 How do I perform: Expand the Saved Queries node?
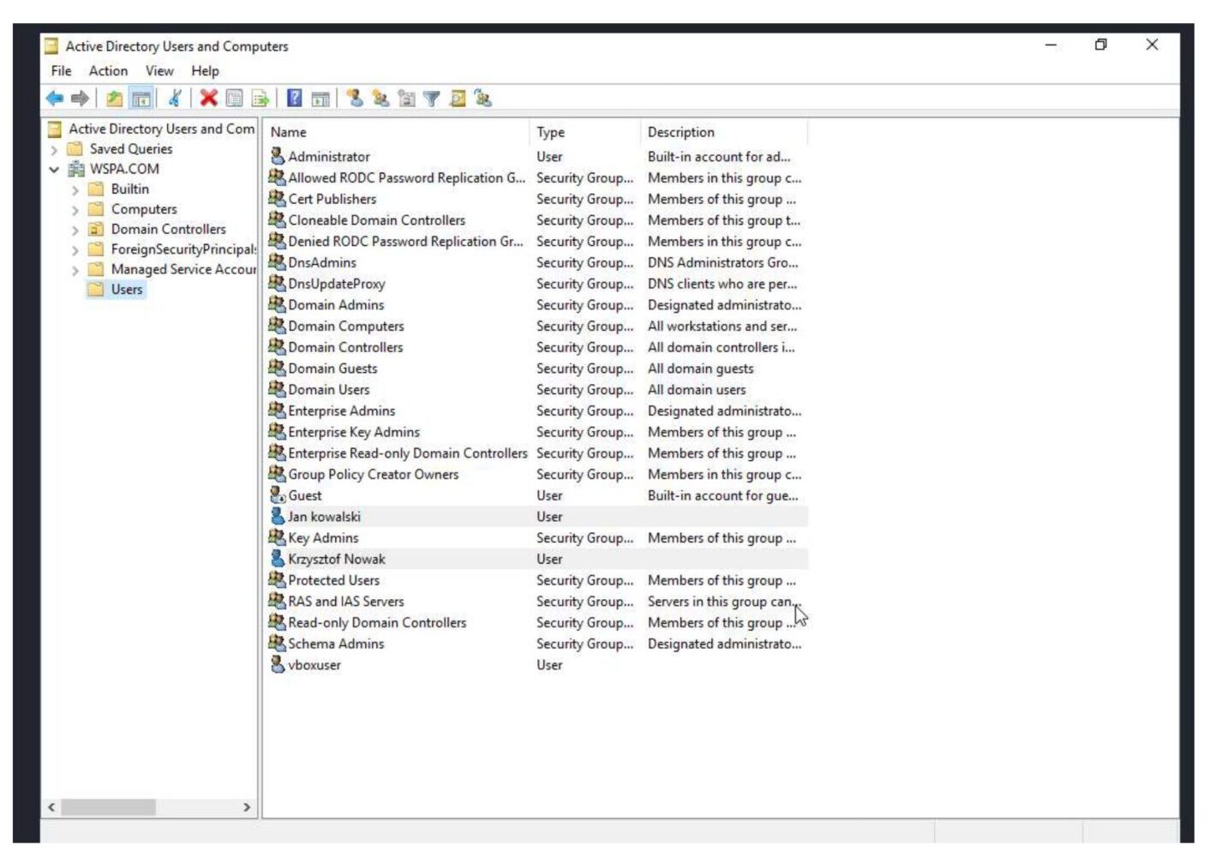pyautogui.click(x=54, y=149)
